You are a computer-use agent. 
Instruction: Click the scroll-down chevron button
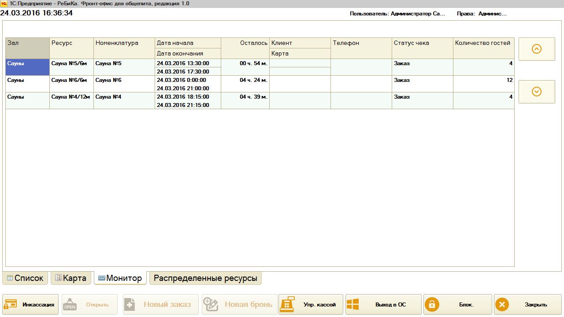[537, 92]
